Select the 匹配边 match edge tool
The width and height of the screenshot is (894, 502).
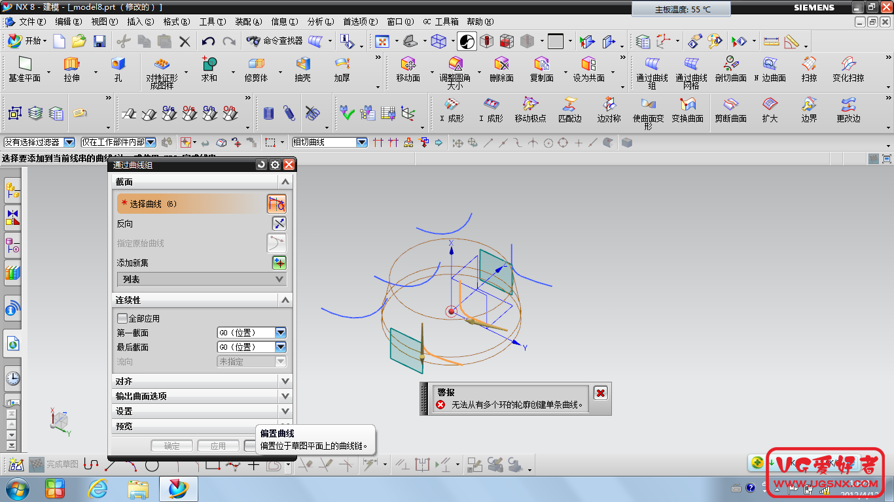point(569,110)
